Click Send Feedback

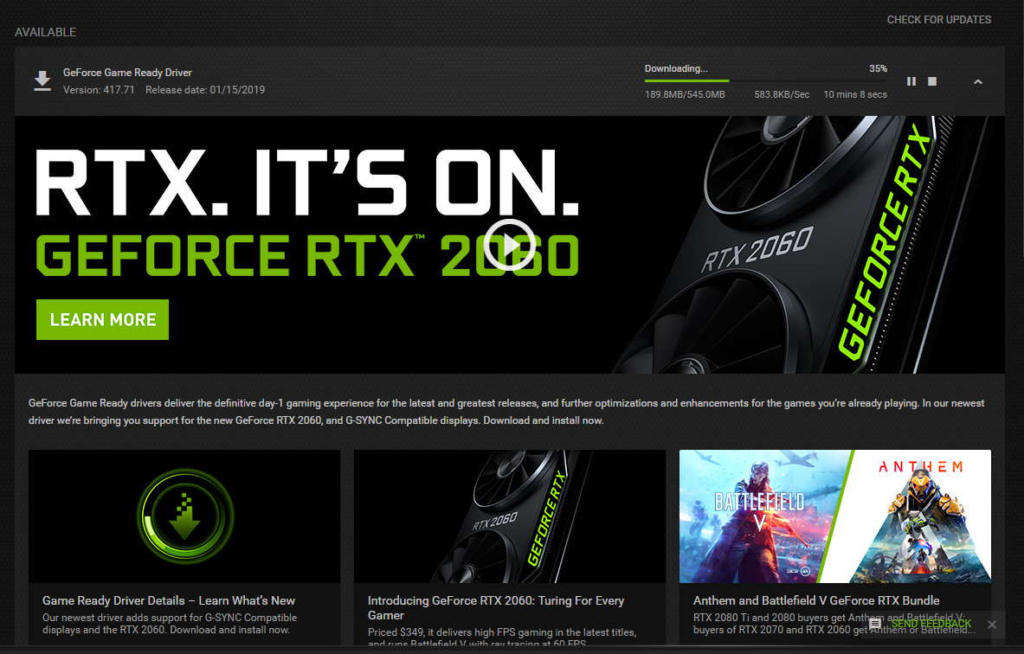coord(931,624)
